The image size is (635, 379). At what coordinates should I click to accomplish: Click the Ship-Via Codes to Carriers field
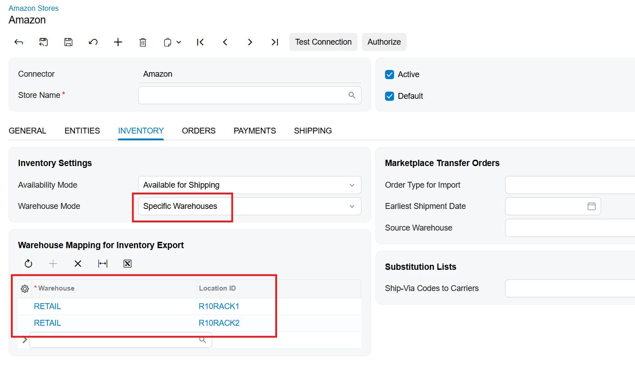pyautogui.click(x=570, y=288)
